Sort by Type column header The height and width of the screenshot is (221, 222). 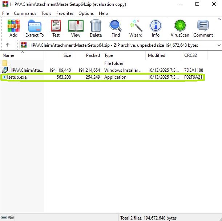tap(124, 55)
